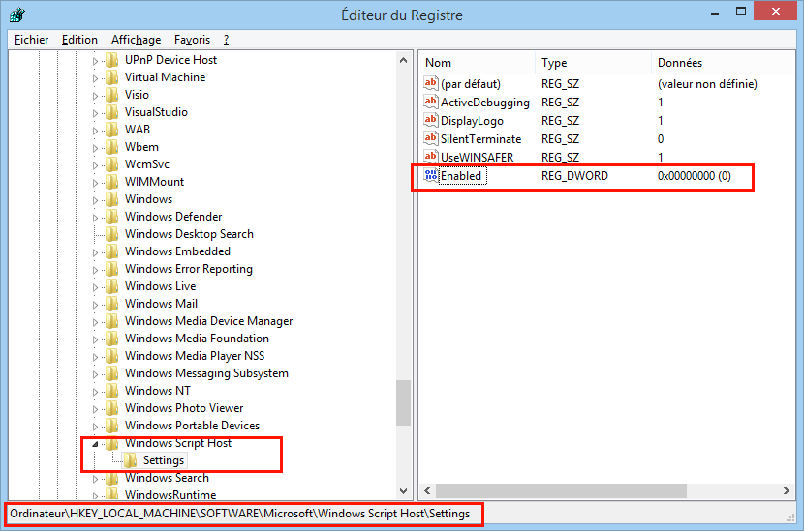Click the VisualStudio folder icon
The height and width of the screenshot is (531, 804).
point(112,112)
